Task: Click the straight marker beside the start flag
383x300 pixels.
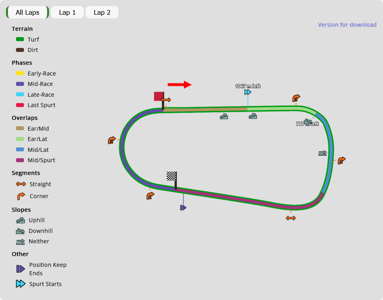Action: (x=166, y=100)
